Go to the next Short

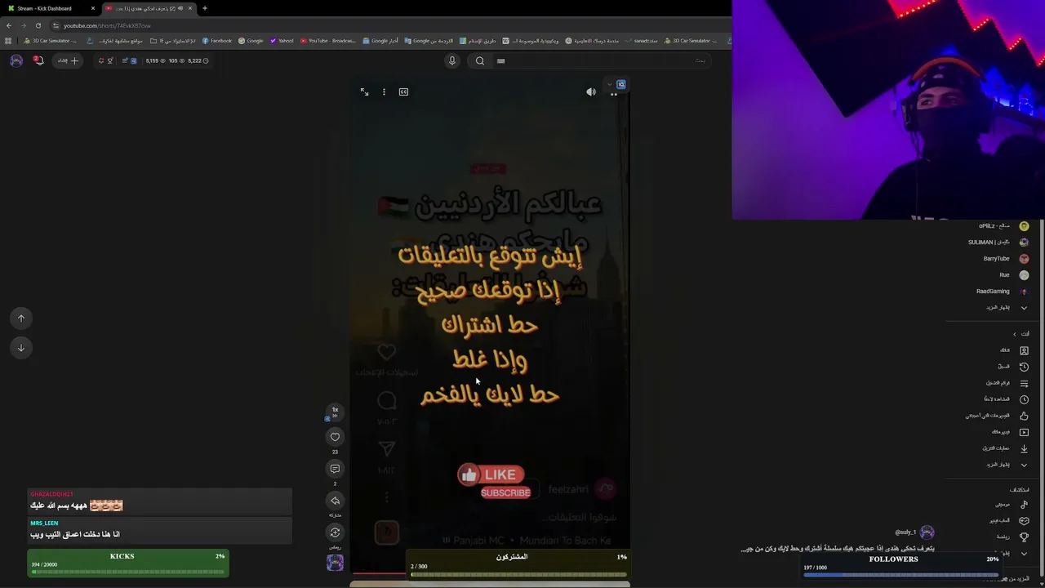coord(21,348)
